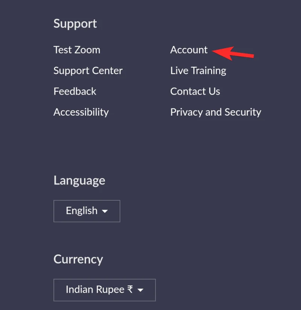
Task: Click the Account link
Action: point(189,50)
